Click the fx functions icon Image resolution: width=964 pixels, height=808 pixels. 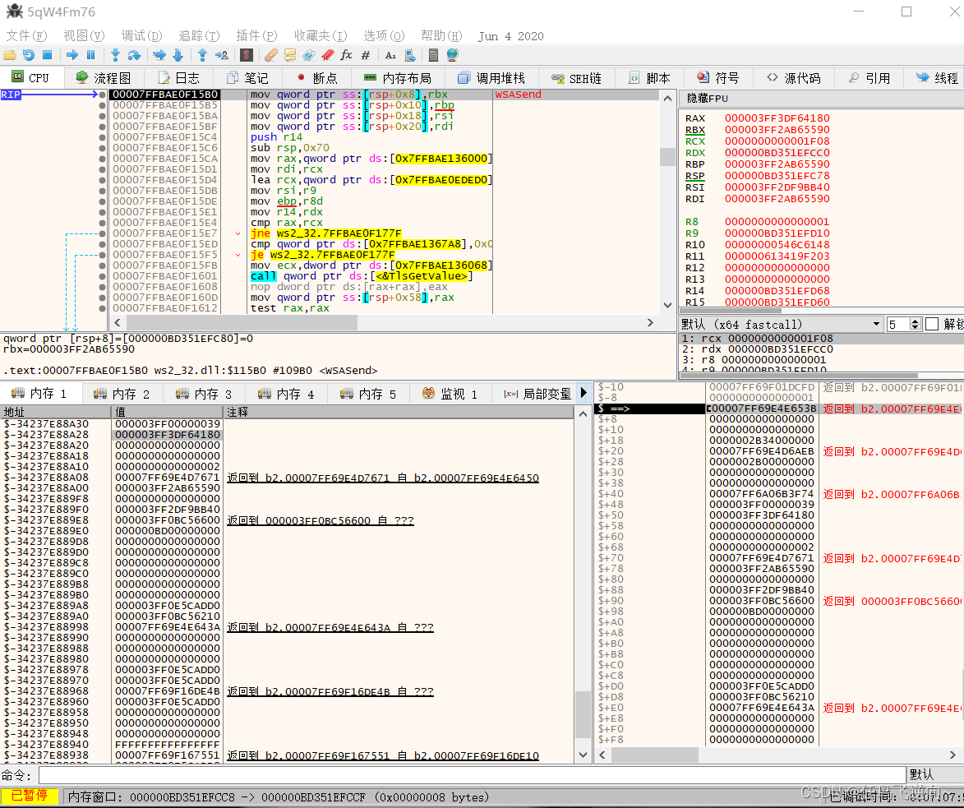click(x=346, y=55)
